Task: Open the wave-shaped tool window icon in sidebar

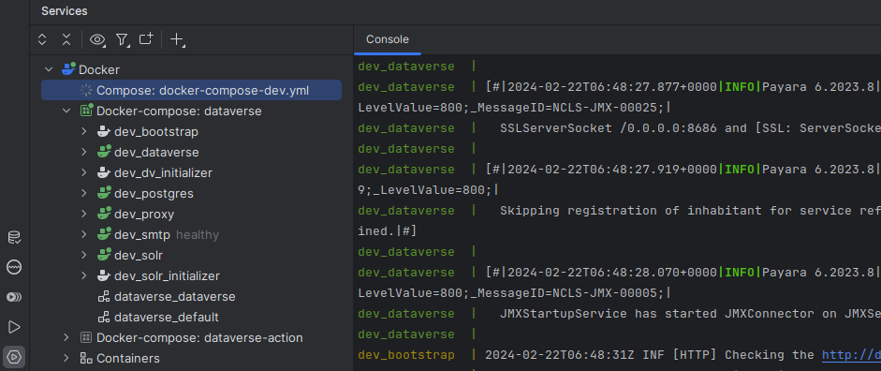Action: click(14, 267)
